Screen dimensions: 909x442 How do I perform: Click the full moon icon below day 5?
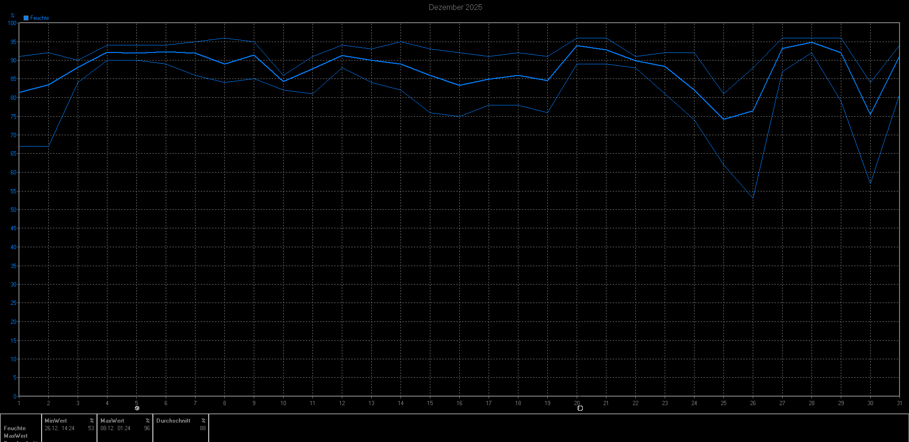coord(137,408)
